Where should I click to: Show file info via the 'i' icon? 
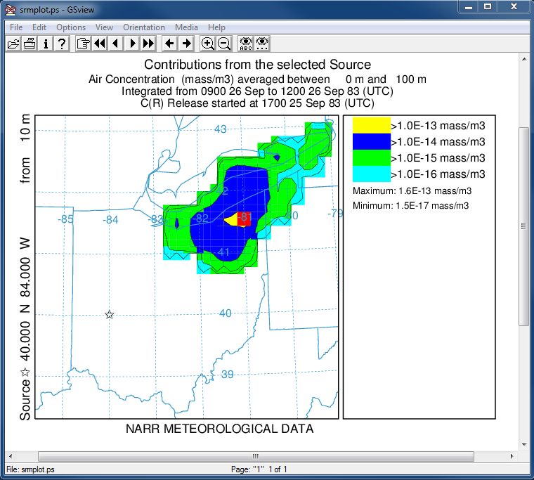(x=46, y=44)
